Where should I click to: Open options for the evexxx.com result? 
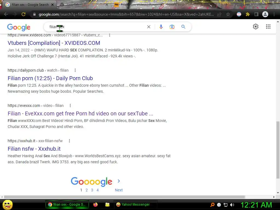70,106
